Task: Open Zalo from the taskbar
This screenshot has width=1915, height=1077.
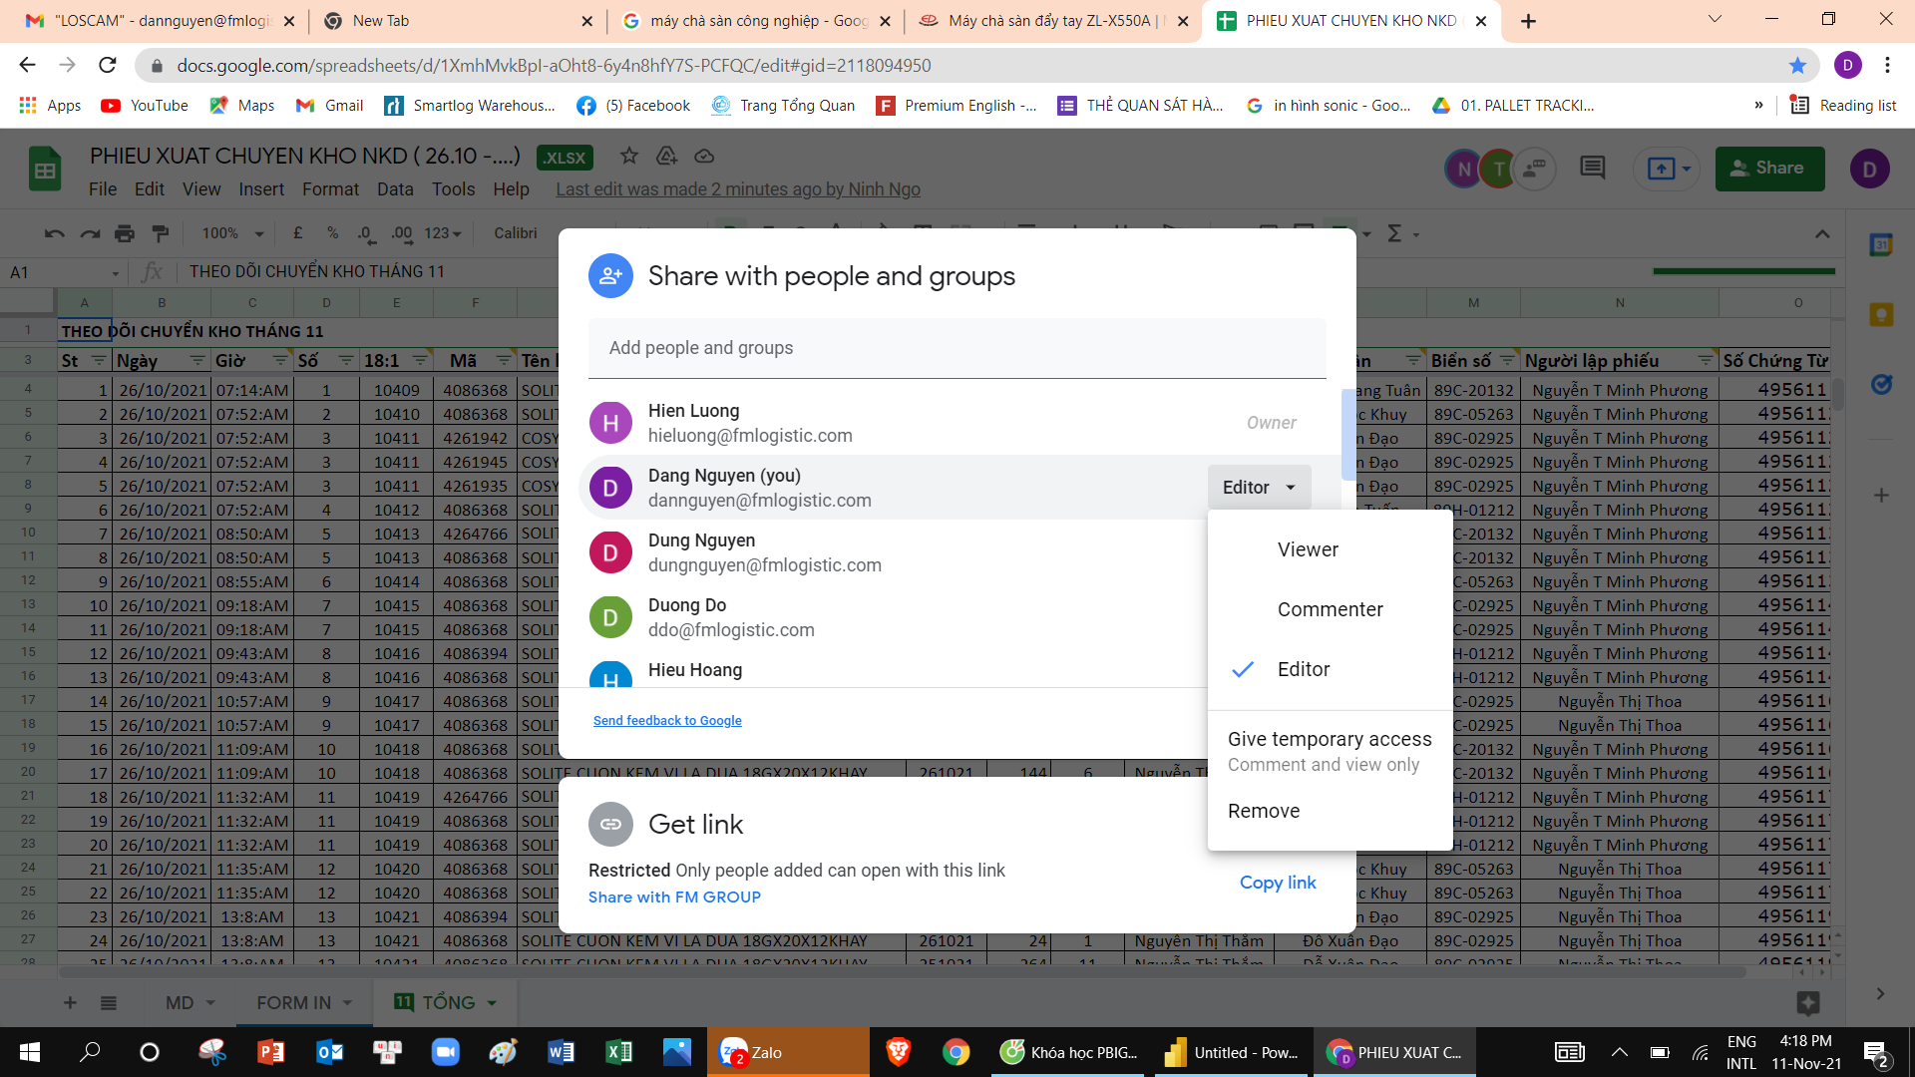Action: click(788, 1052)
